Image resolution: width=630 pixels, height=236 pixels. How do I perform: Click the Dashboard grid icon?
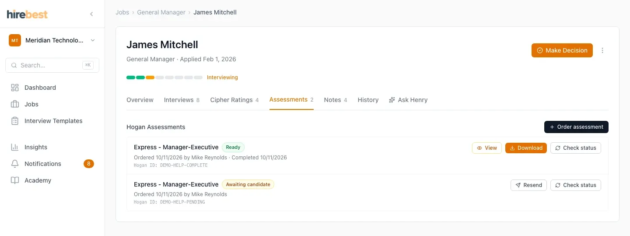(15, 88)
